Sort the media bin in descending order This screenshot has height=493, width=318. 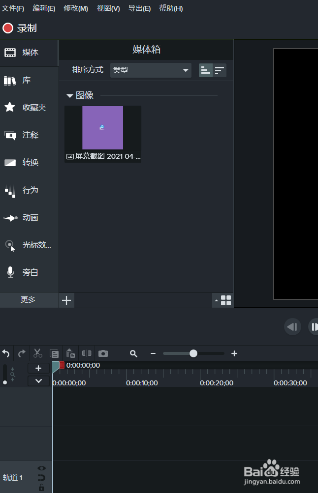coord(220,70)
